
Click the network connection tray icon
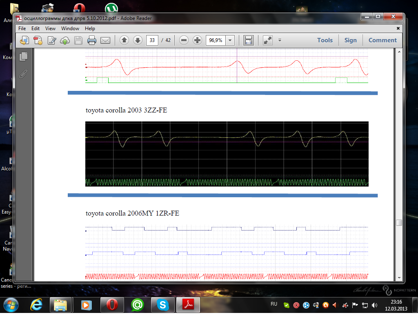(365, 305)
